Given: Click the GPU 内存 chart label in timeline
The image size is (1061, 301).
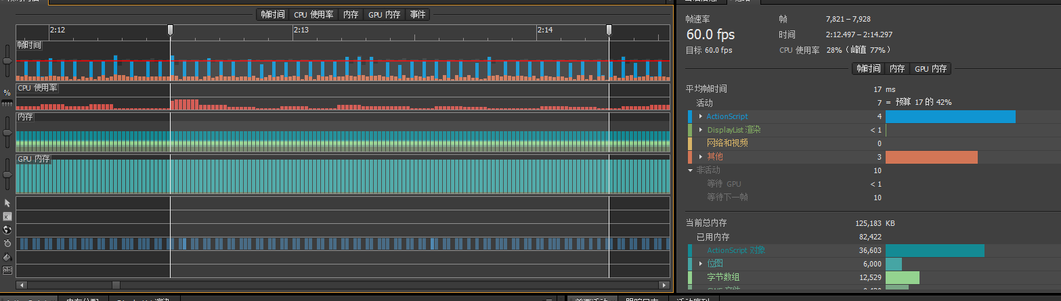Looking at the screenshot, I should 34,159.
